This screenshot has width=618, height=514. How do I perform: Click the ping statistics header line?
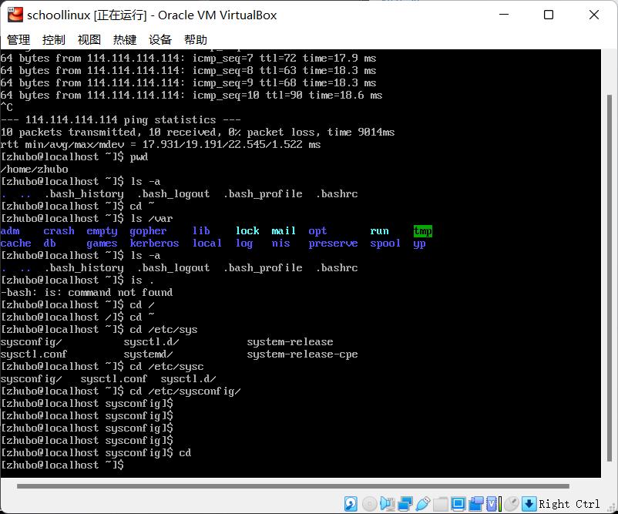click(121, 119)
